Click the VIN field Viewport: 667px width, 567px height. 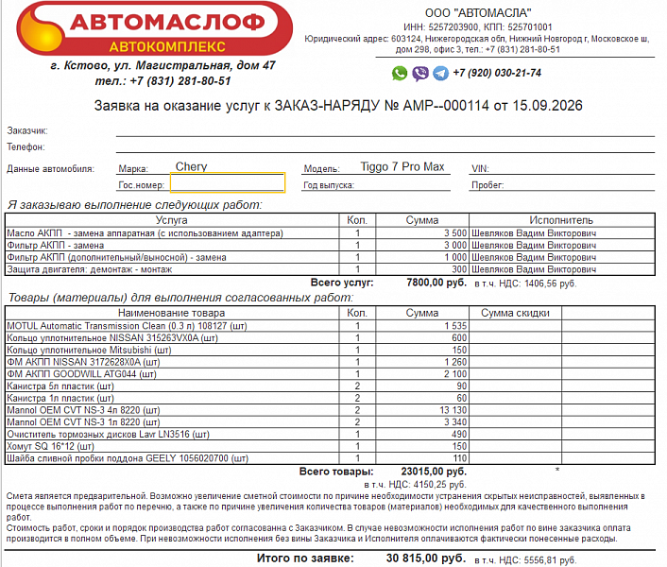click(561, 168)
